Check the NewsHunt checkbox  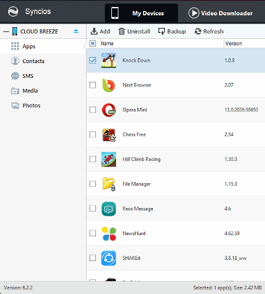click(x=92, y=233)
